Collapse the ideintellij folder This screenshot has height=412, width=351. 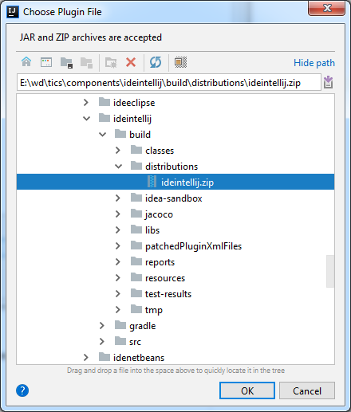tap(86, 119)
